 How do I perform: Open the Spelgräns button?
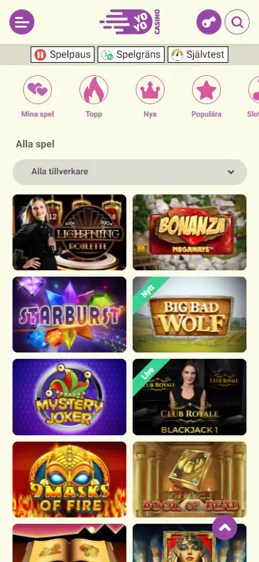click(x=131, y=55)
